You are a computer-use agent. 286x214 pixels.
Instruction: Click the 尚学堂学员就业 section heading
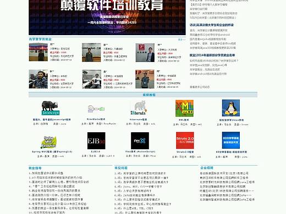point(40,39)
